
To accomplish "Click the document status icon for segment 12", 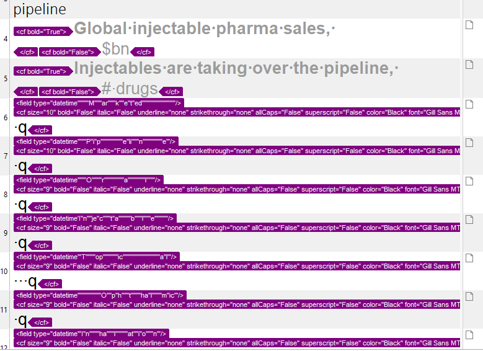I will pos(469,335).
